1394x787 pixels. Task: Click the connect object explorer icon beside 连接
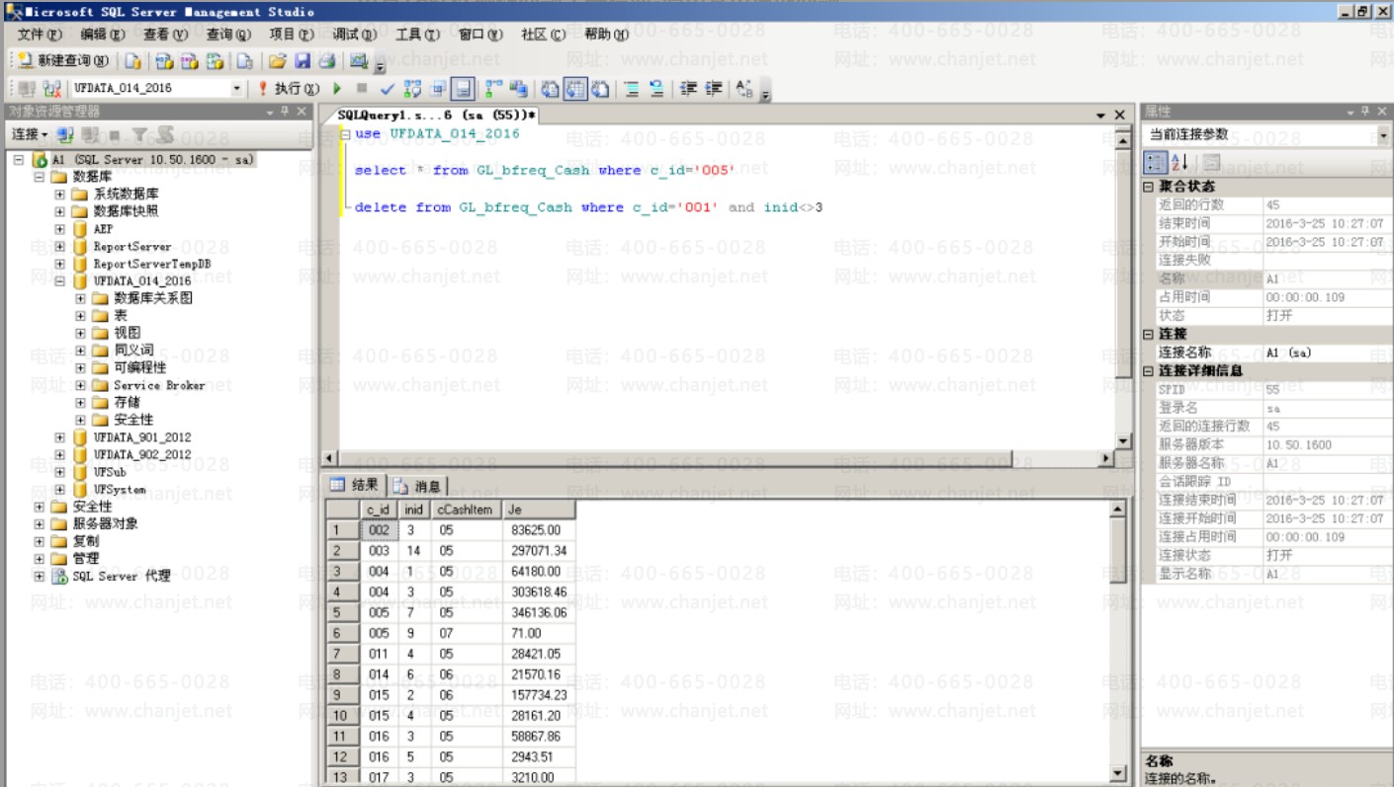click(x=65, y=134)
